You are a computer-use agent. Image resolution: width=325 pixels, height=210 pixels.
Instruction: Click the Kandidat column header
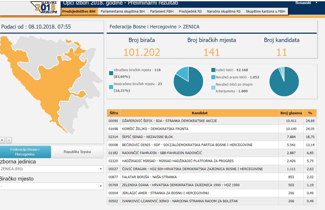pyautogui.click(x=199, y=113)
